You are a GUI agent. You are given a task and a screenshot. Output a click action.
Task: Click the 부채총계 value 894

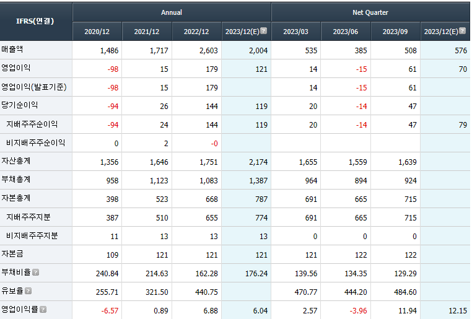click(361, 181)
